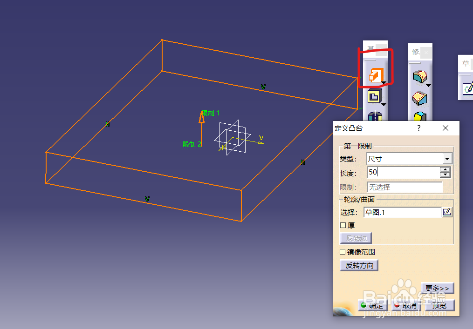Viewport: 473px width, 329px height.
Task: Click the sketch editor icon beside 草图.1 field
Action: pos(447,212)
